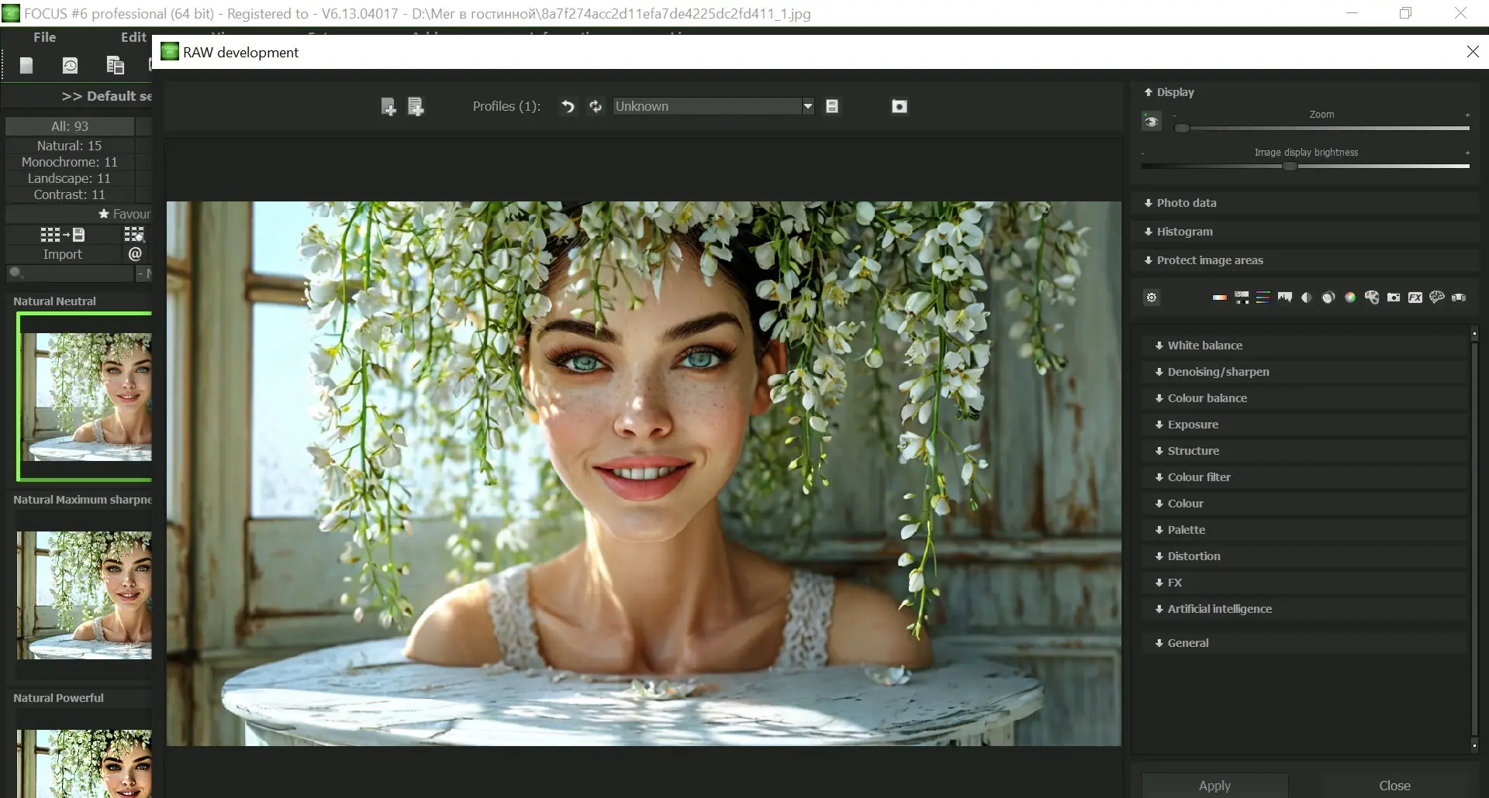Viewport: 1489px width, 798px height.
Task: Click the camera snapshot icon in profile bar
Action: 900,106
